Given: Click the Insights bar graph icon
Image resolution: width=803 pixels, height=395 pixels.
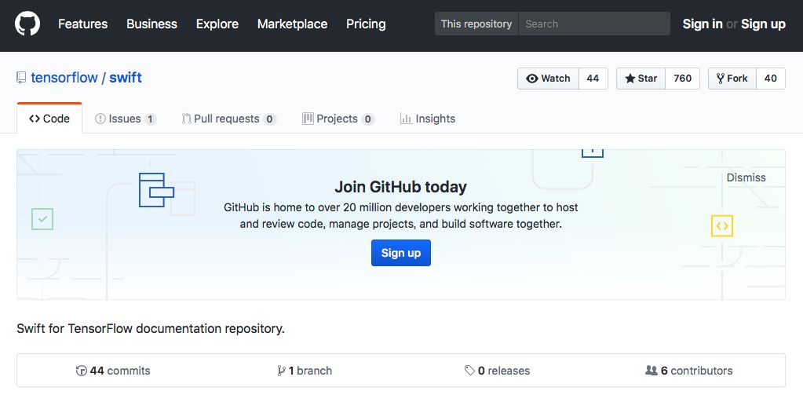Looking at the screenshot, I should coord(406,119).
